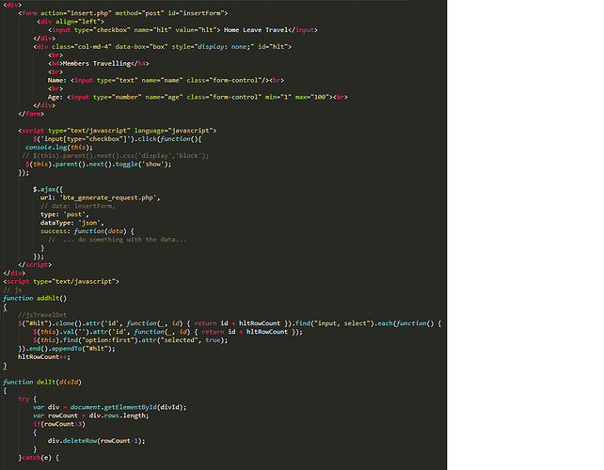The width and height of the screenshot is (604, 470).
Task: Click the closing </form> tag
Action: click(31, 114)
